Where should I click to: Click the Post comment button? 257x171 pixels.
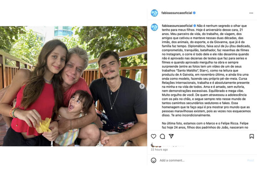click(x=251, y=160)
